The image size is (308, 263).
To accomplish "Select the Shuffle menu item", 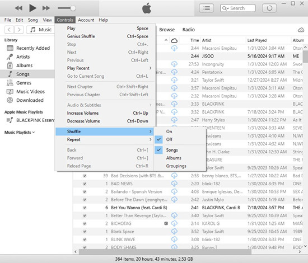I will (105, 131).
